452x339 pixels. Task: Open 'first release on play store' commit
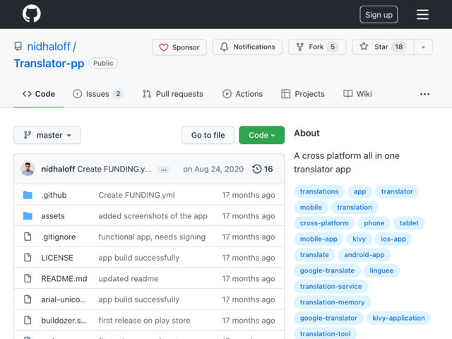[144, 321]
